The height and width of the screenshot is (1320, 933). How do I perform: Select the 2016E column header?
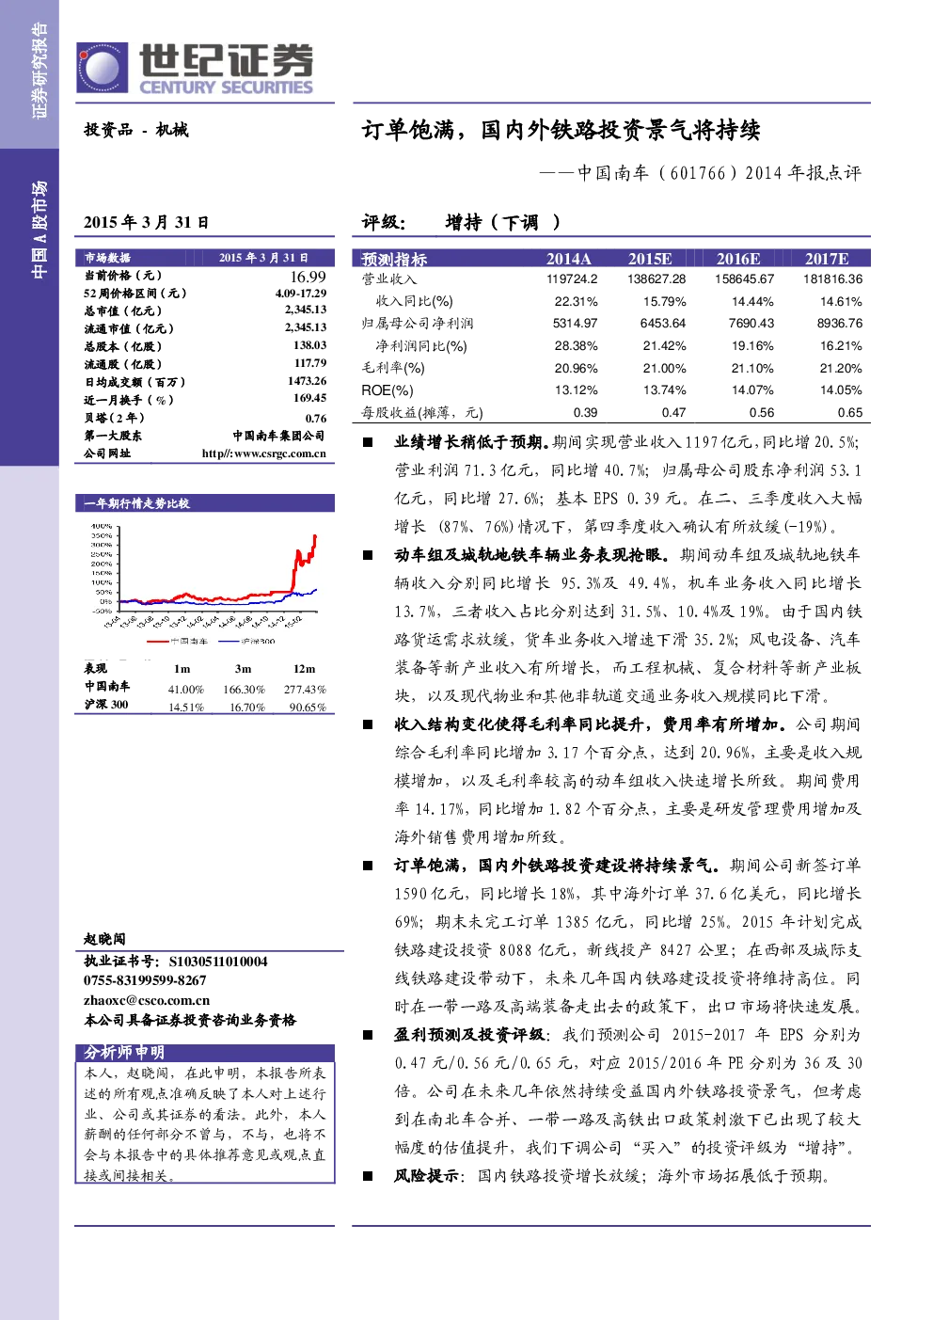(x=738, y=259)
